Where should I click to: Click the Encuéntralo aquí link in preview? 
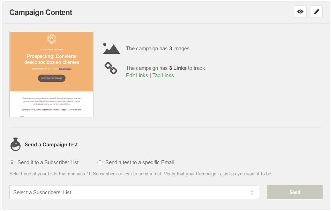click(x=65, y=69)
